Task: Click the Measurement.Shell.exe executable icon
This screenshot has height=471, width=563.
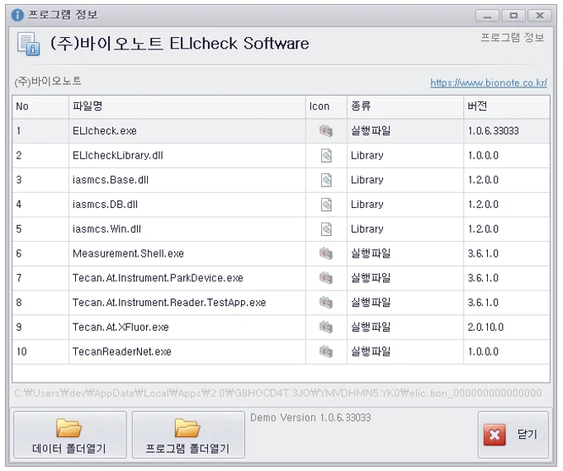Action: tap(326, 253)
